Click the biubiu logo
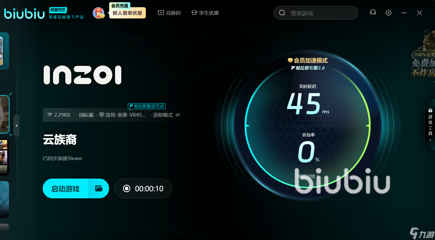The image size is (435, 240). [24, 13]
